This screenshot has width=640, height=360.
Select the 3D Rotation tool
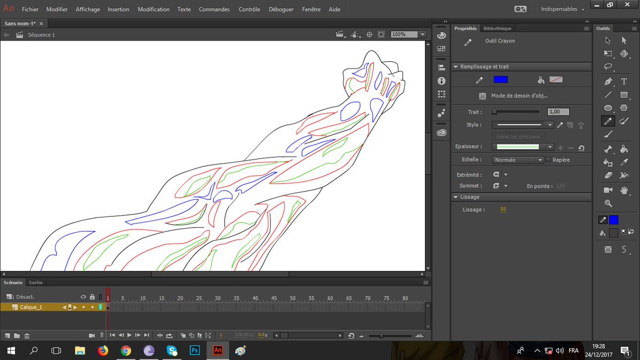pyautogui.click(x=624, y=53)
